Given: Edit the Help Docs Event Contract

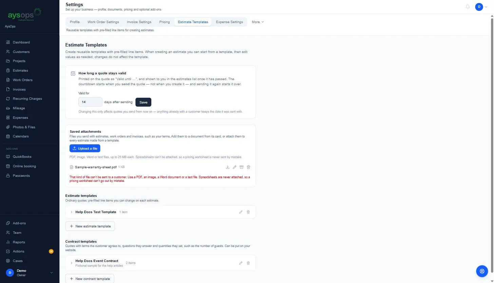Looking at the screenshot, I should coord(241,263).
